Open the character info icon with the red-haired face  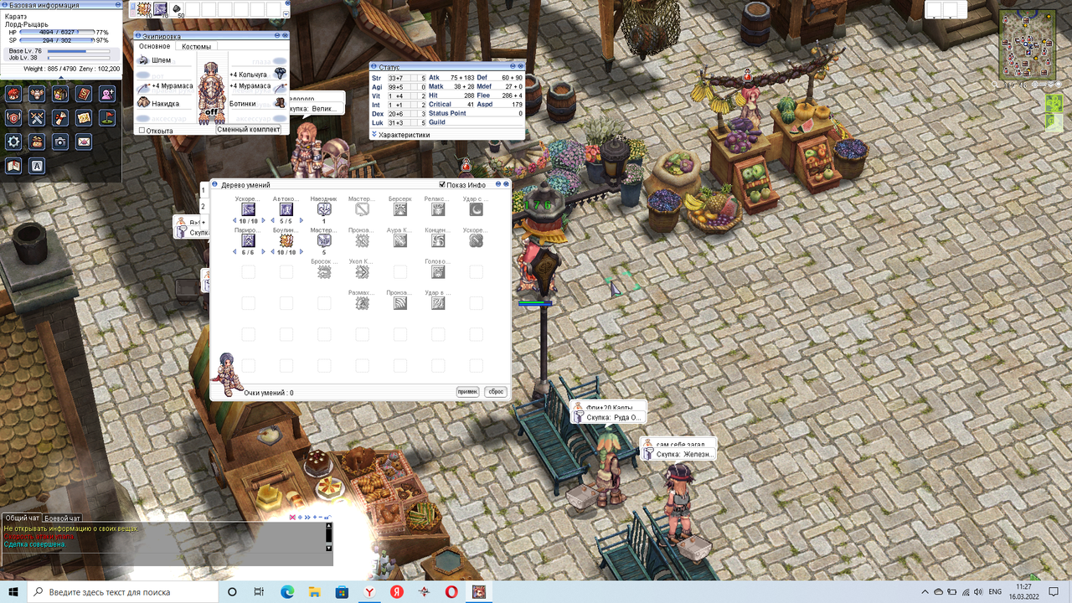click(x=13, y=94)
